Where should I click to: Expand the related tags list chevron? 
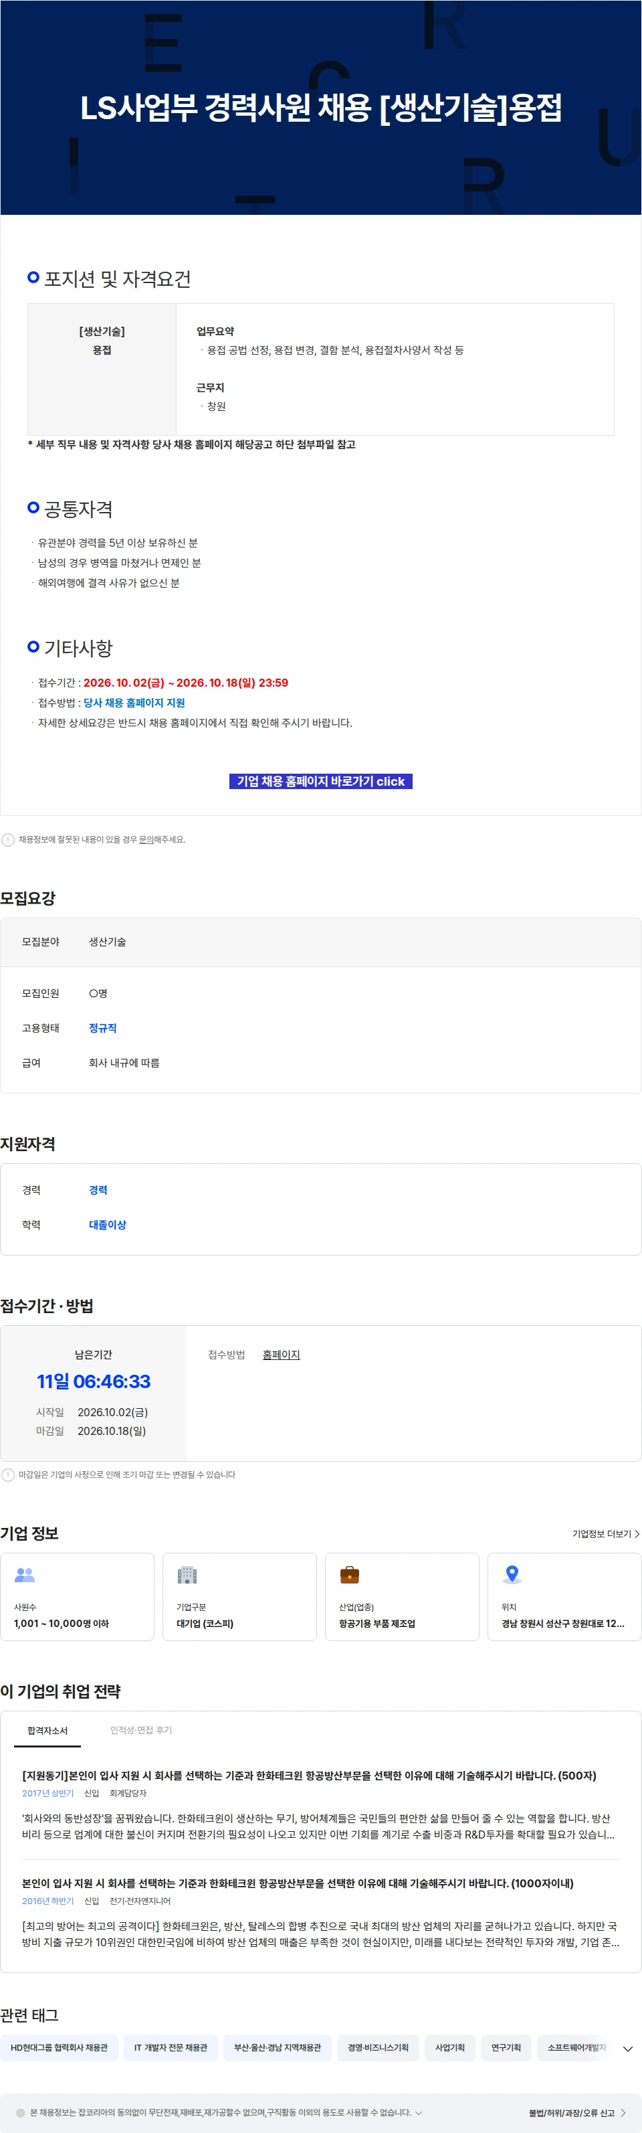(628, 2049)
